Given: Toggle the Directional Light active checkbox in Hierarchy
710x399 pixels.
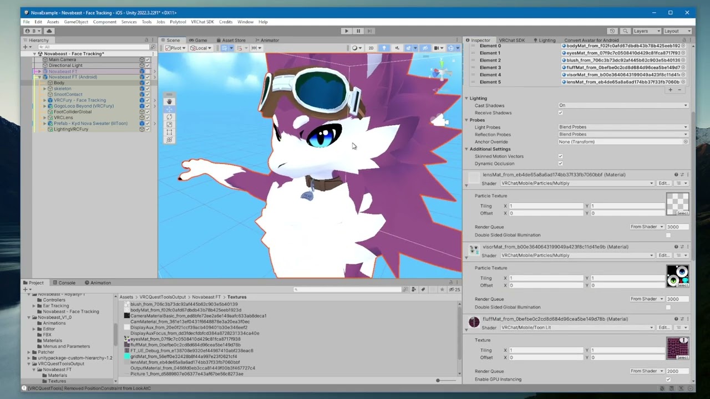Looking at the screenshot, I should point(148,65).
